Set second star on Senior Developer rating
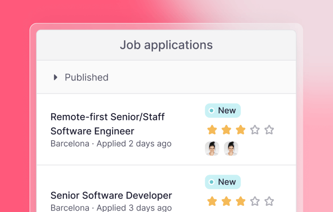Viewport: 333px width, 212px height. point(227,201)
